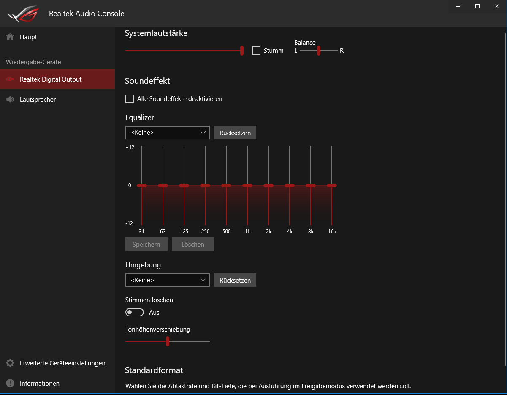
Task: Click the gear icon for Erweiterte Geräteeinstellungen
Action: click(10, 363)
